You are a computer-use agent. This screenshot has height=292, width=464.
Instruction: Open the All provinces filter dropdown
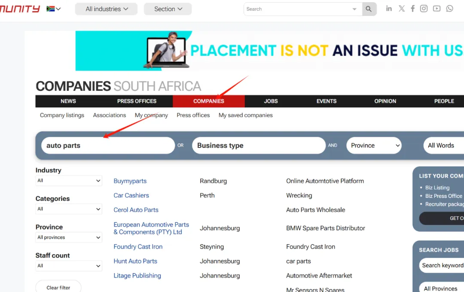click(x=69, y=237)
